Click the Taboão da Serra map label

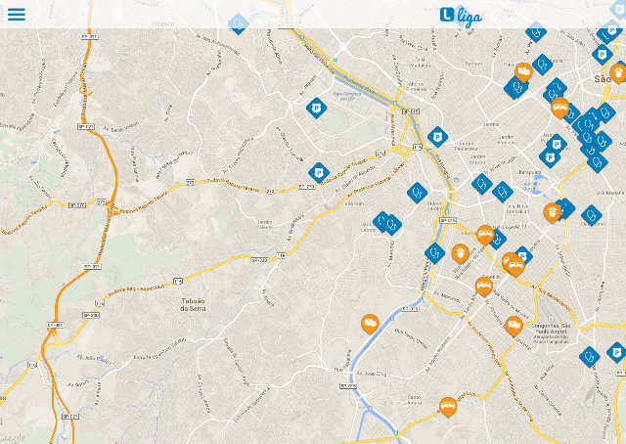click(199, 305)
